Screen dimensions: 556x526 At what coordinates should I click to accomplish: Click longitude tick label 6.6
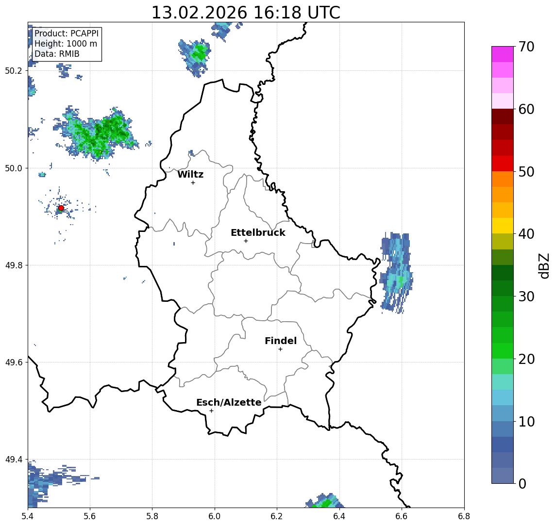[x=402, y=516]
